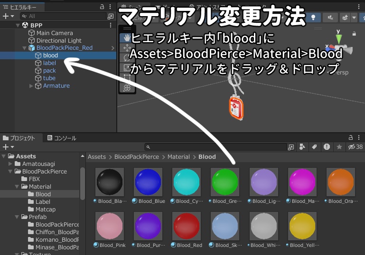Select the Rect transform tool
This screenshot has width=365, height=255.
[127, 78]
